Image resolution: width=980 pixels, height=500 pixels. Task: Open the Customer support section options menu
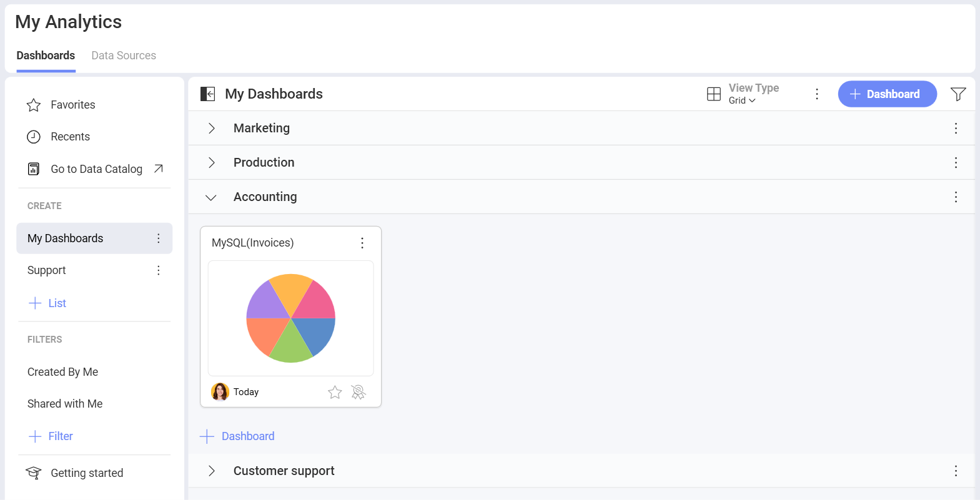[x=956, y=471]
